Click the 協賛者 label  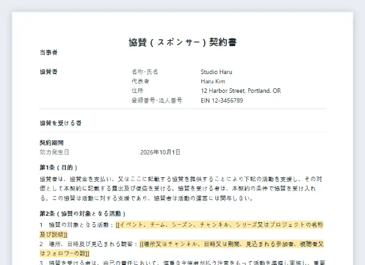click(48, 71)
